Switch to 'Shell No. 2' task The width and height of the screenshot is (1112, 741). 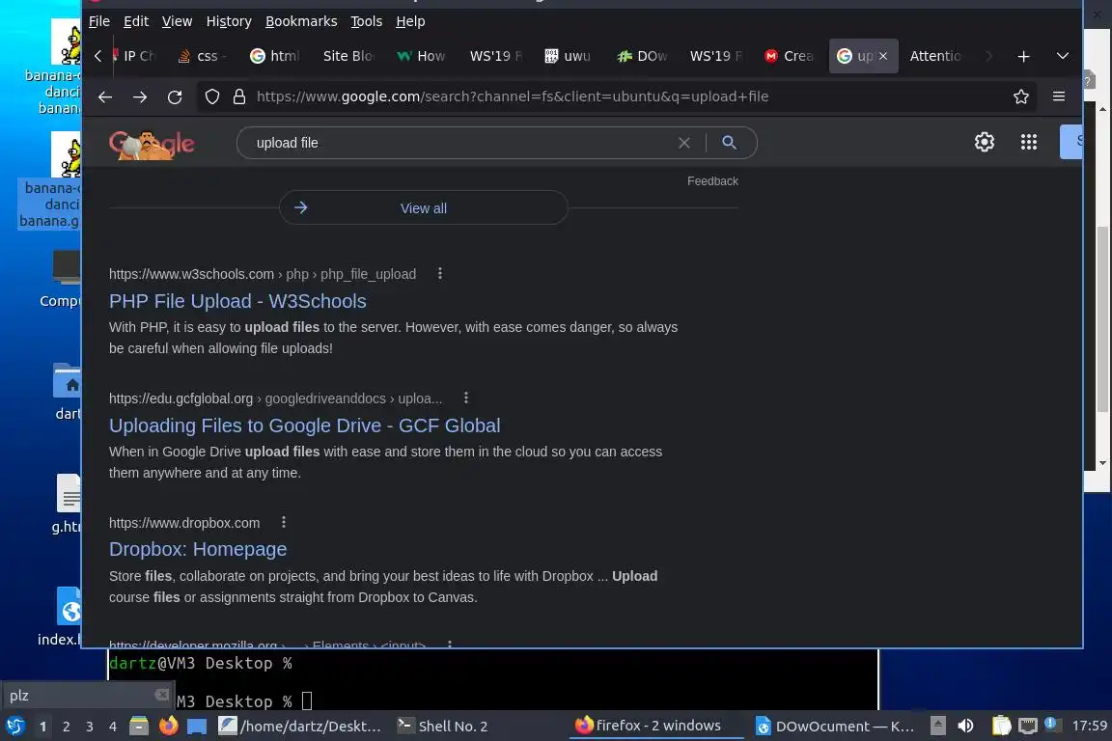442,727
